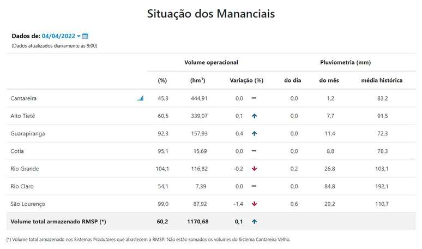Click the Pluviometria (mm) column header
Viewport: 422px width, 249px height.
point(345,63)
